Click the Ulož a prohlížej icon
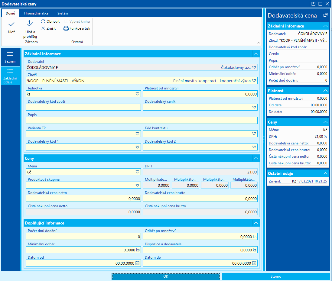This screenshot has height=281, width=332. click(x=30, y=24)
